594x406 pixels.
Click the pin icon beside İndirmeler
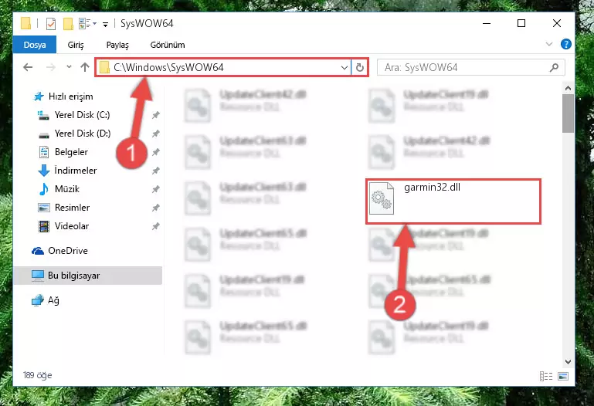[x=156, y=171]
